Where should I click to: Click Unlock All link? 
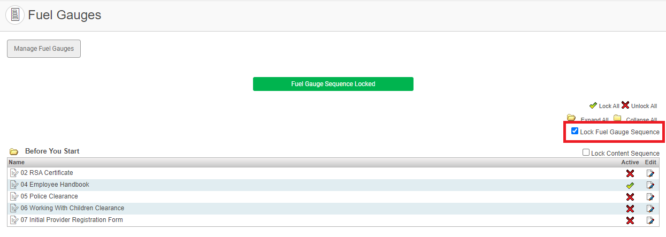[644, 106]
